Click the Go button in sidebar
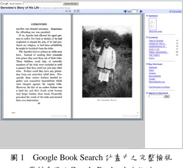Image resolution: width=184 pixels, height=168 pixels. pos(167,96)
